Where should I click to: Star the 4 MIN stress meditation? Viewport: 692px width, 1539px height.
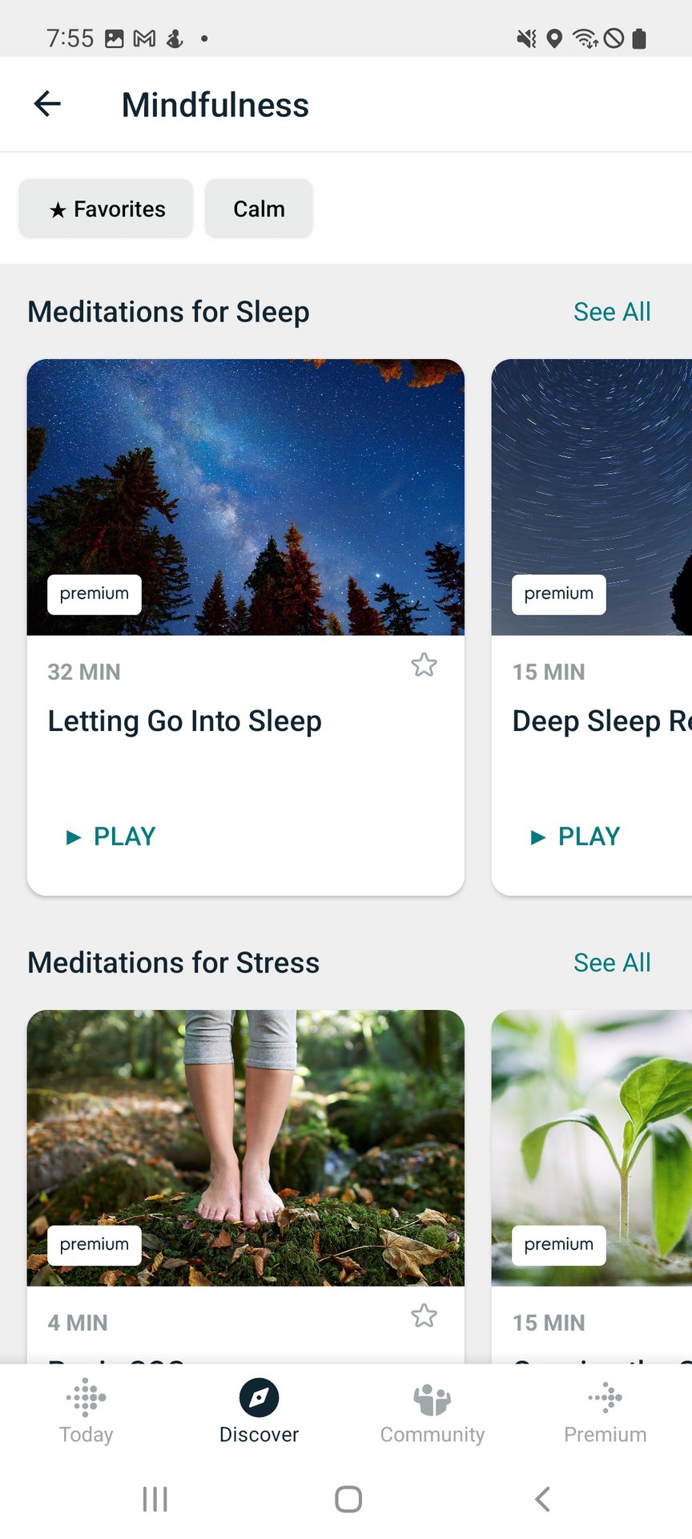click(424, 1315)
